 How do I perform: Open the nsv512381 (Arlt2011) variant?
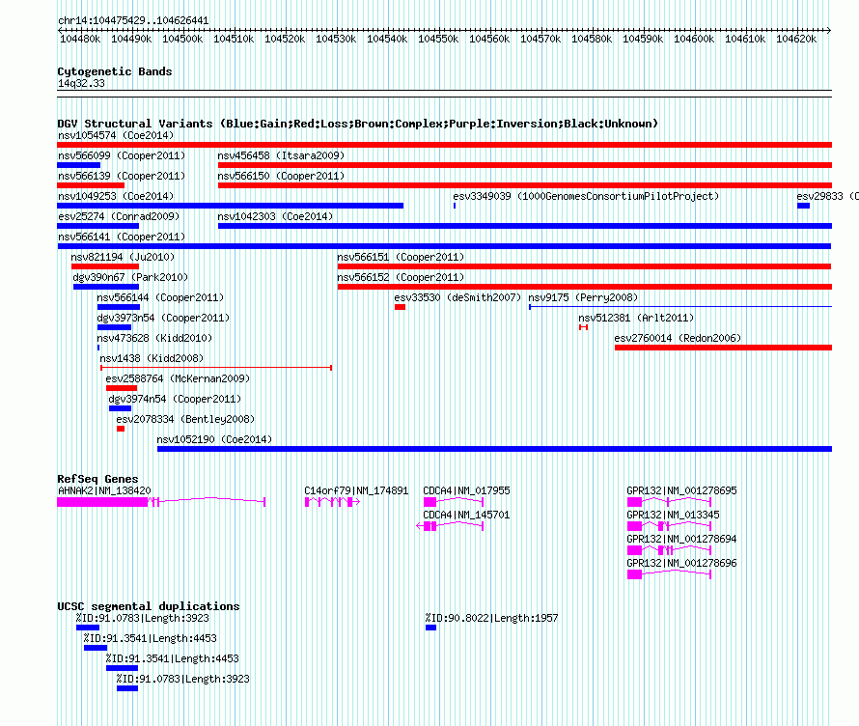[x=583, y=327]
